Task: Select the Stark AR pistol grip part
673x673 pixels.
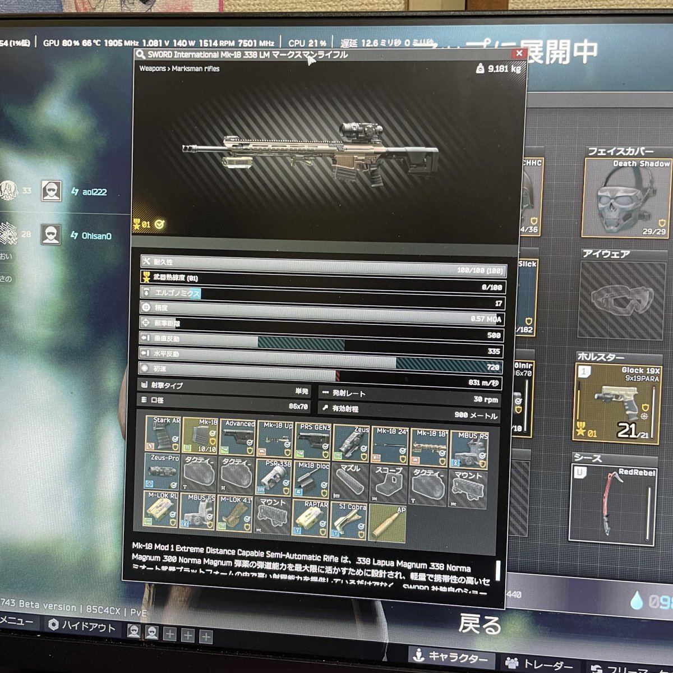Action: click(x=163, y=434)
